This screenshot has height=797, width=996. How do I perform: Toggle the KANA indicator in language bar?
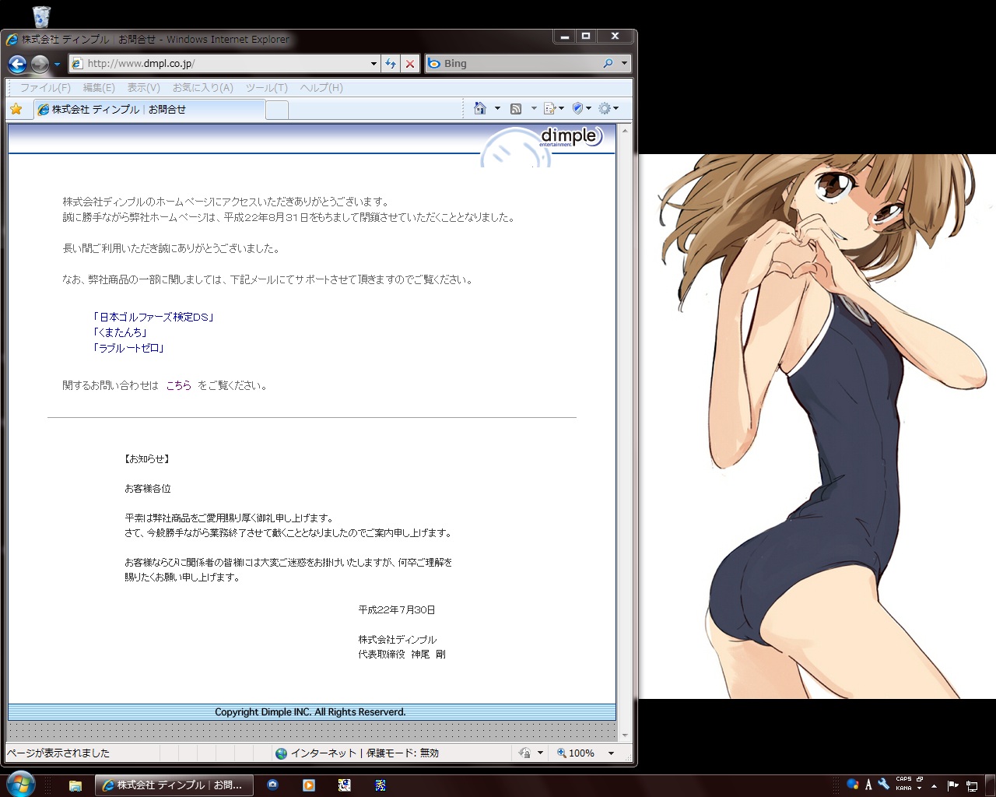click(903, 788)
